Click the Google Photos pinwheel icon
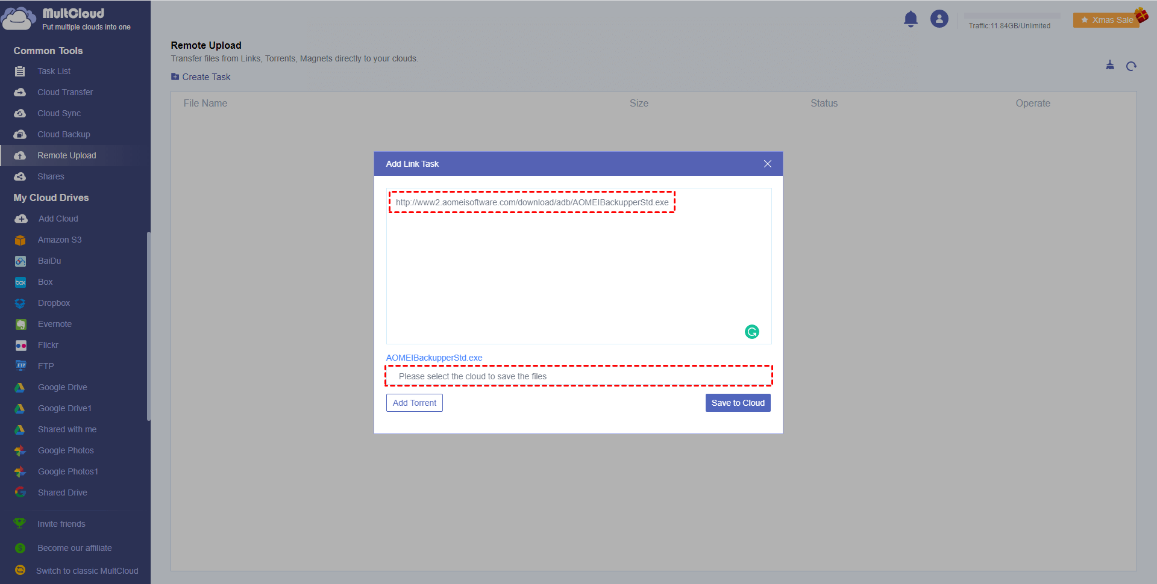This screenshot has height=584, width=1157. 20,451
